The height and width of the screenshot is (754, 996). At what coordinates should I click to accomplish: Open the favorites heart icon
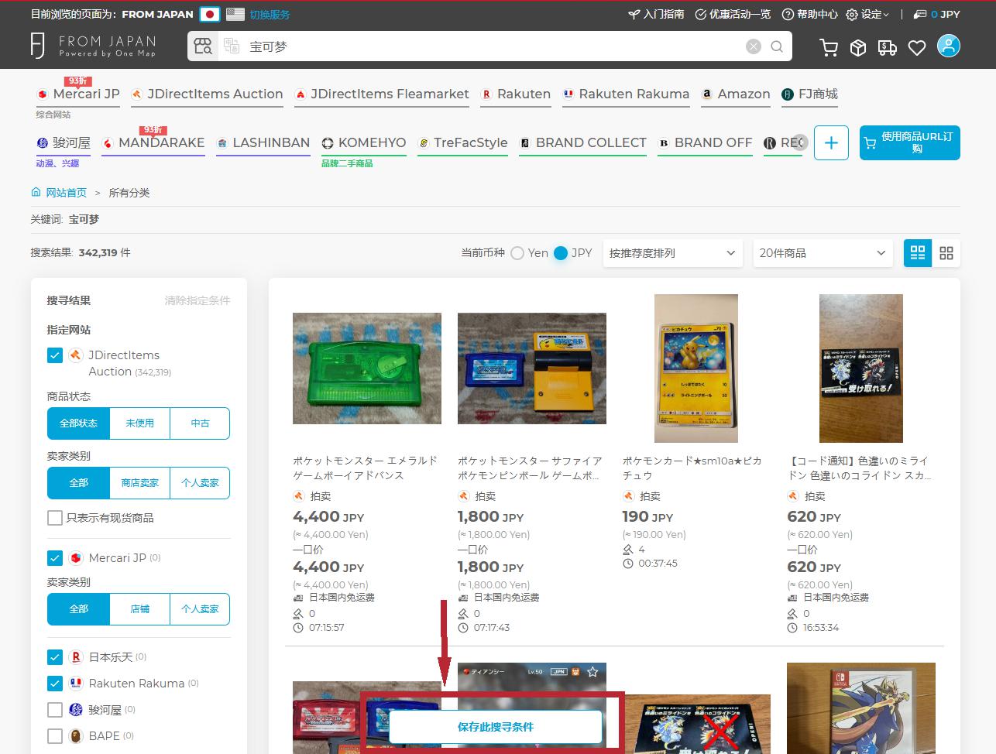917,48
